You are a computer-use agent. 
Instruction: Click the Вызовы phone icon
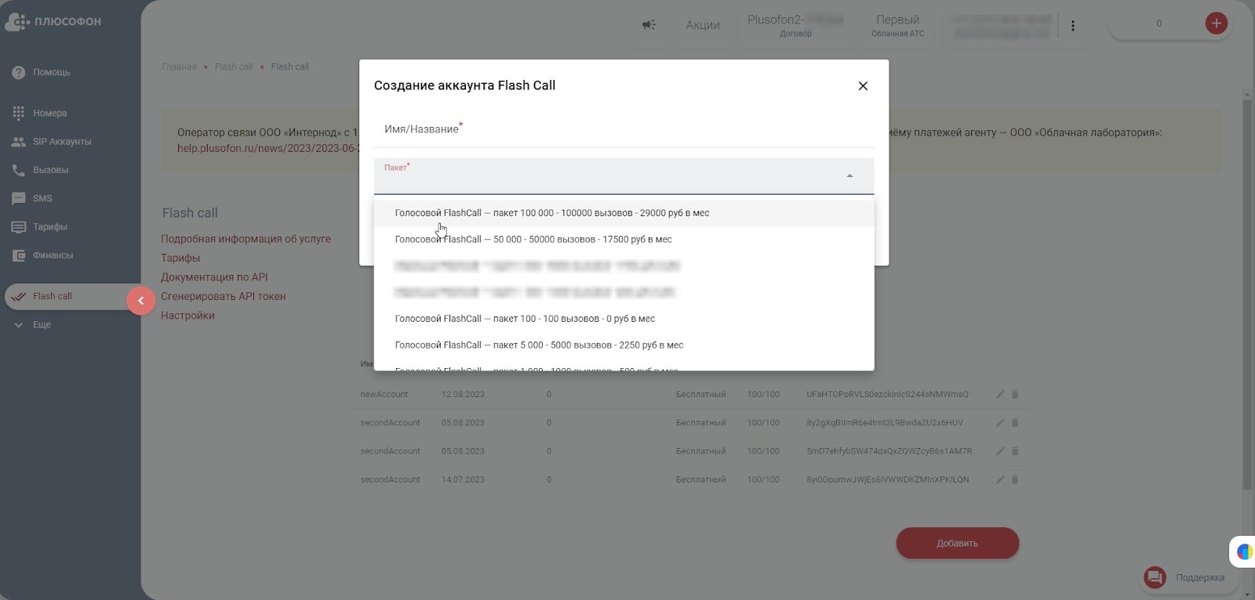click(19, 170)
